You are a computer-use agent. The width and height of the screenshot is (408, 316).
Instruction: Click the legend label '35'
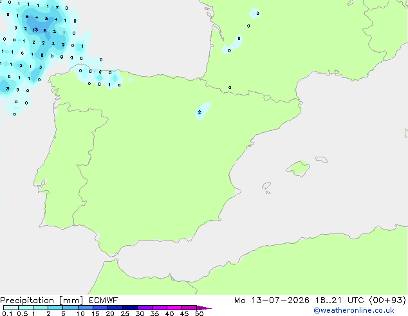point(154,313)
